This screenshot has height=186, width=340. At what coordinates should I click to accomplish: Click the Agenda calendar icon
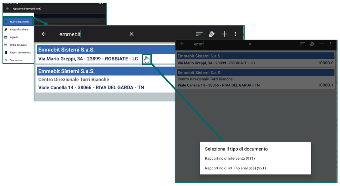[x=6, y=37]
